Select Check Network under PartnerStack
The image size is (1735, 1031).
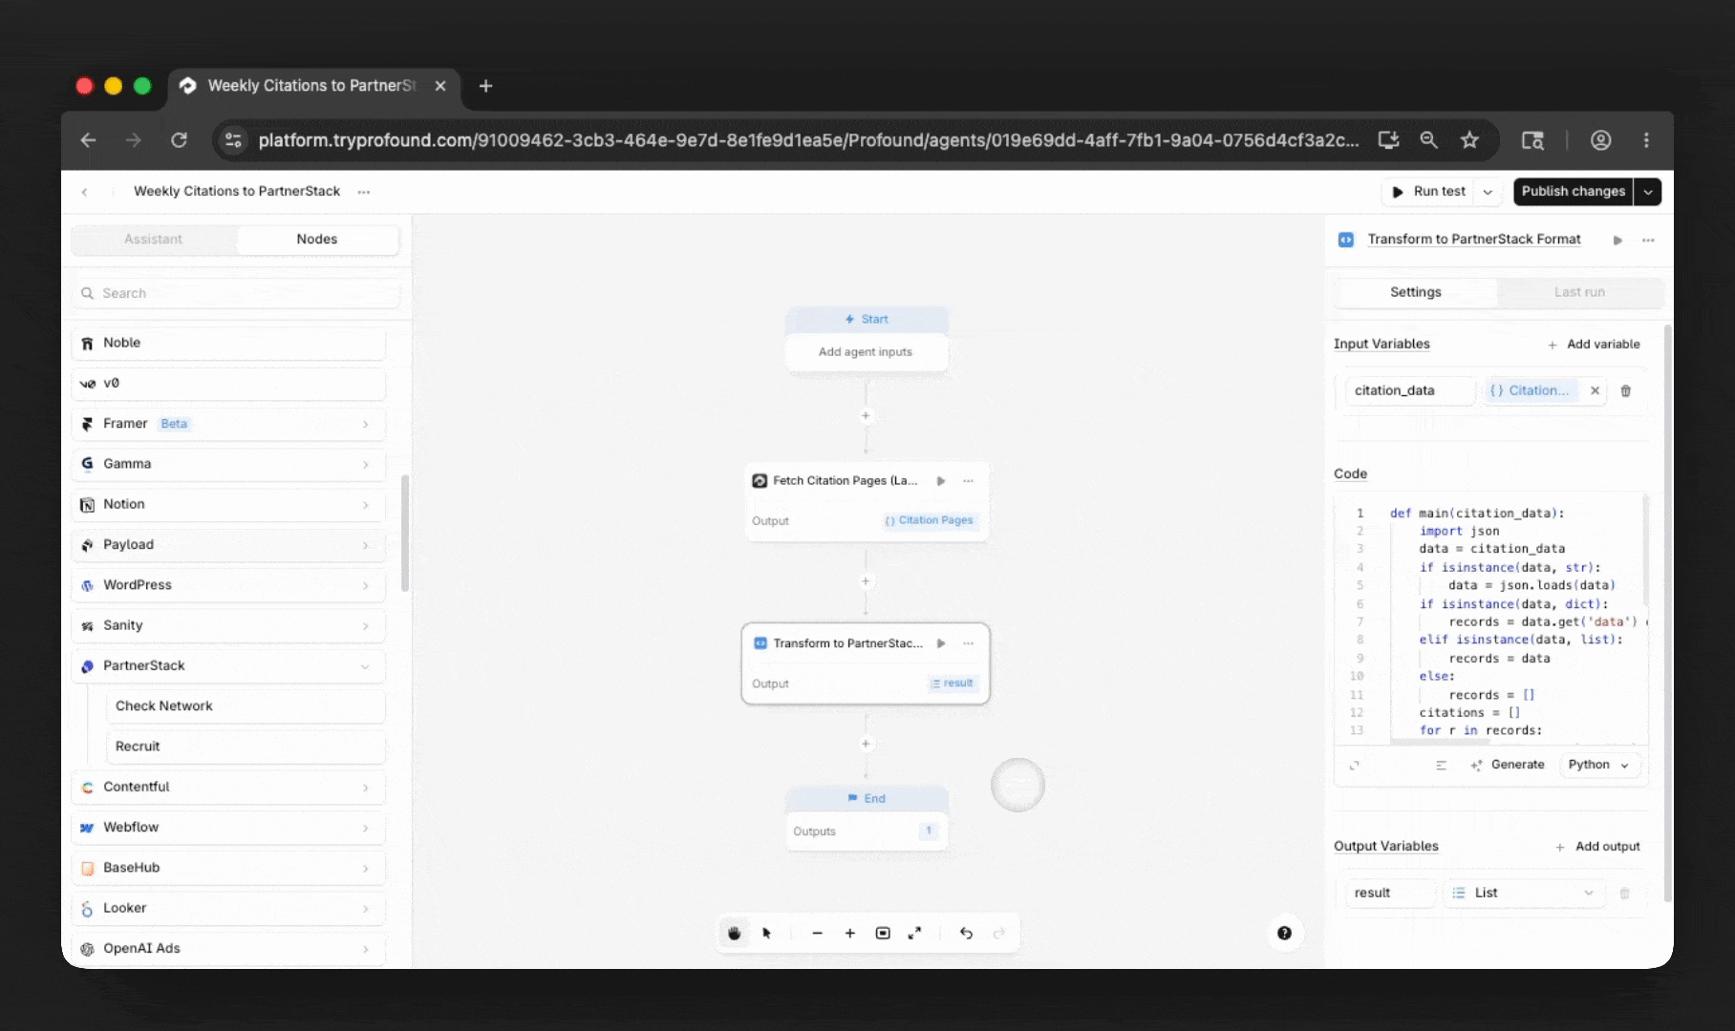tap(246, 706)
